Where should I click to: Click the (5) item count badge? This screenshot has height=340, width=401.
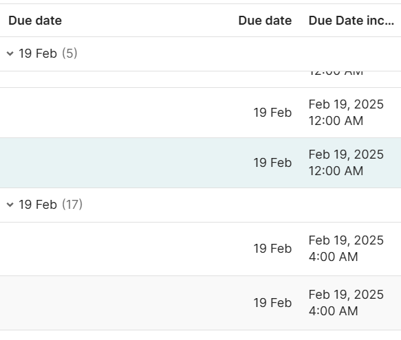(69, 54)
